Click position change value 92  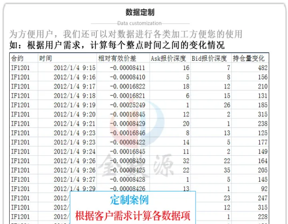264,189
